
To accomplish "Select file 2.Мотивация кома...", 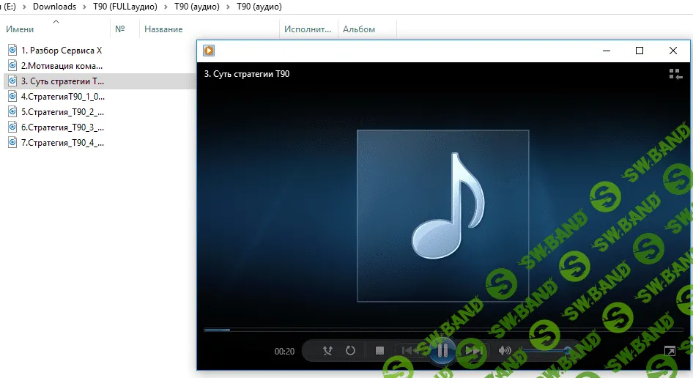I will (x=62, y=65).
